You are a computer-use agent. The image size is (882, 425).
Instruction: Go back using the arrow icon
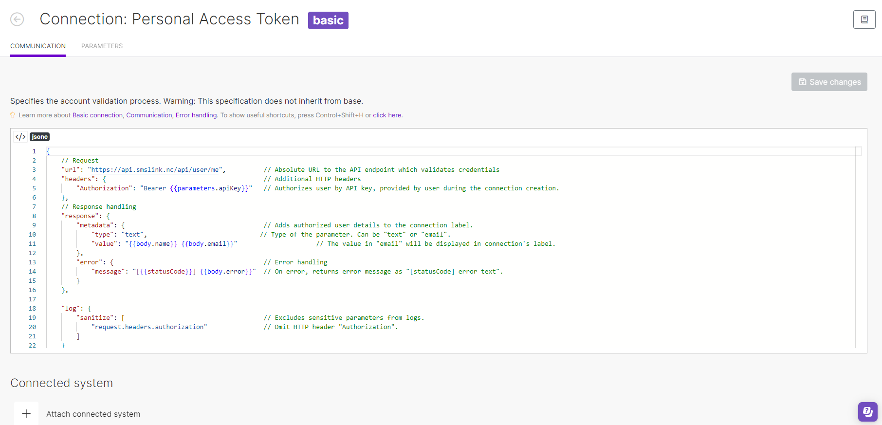click(17, 19)
